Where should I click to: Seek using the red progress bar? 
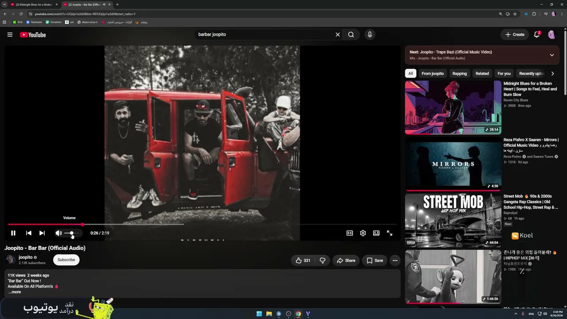click(202, 224)
